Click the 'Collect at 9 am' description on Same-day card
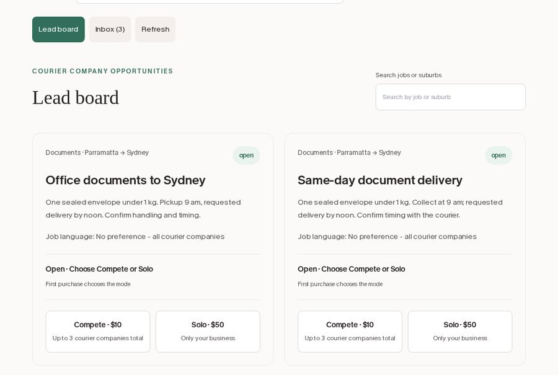The image size is (558, 375). point(400,208)
